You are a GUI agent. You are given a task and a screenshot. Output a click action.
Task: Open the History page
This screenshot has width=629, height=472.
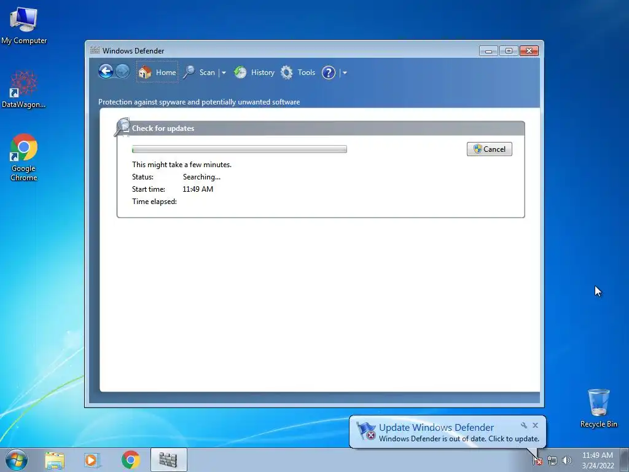pos(254,73)
